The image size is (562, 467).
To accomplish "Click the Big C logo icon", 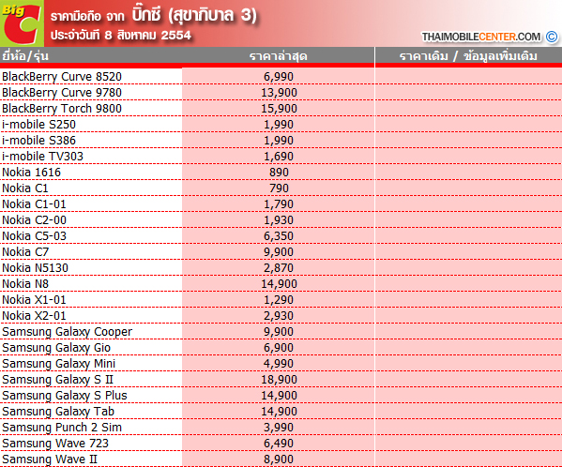I will (x=22, y=23).
